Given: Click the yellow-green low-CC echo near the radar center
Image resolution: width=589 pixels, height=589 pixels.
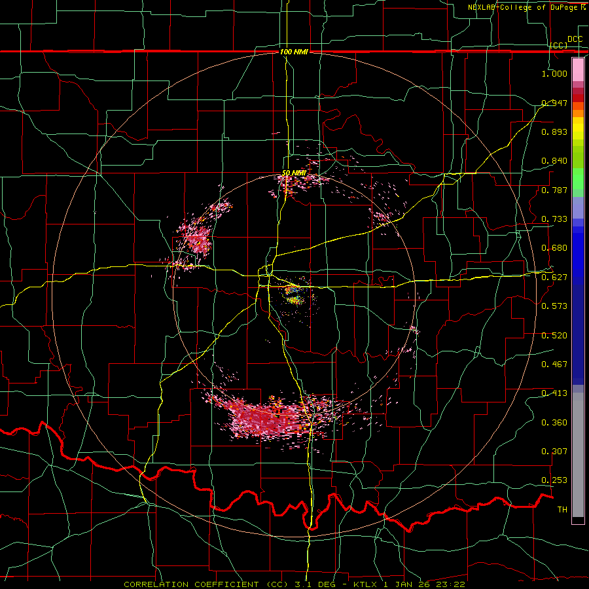Looking at the screenshot, I should pos(295,295).
